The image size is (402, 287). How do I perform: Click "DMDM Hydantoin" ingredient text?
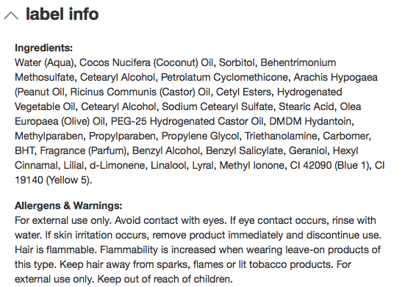(310, 121)
